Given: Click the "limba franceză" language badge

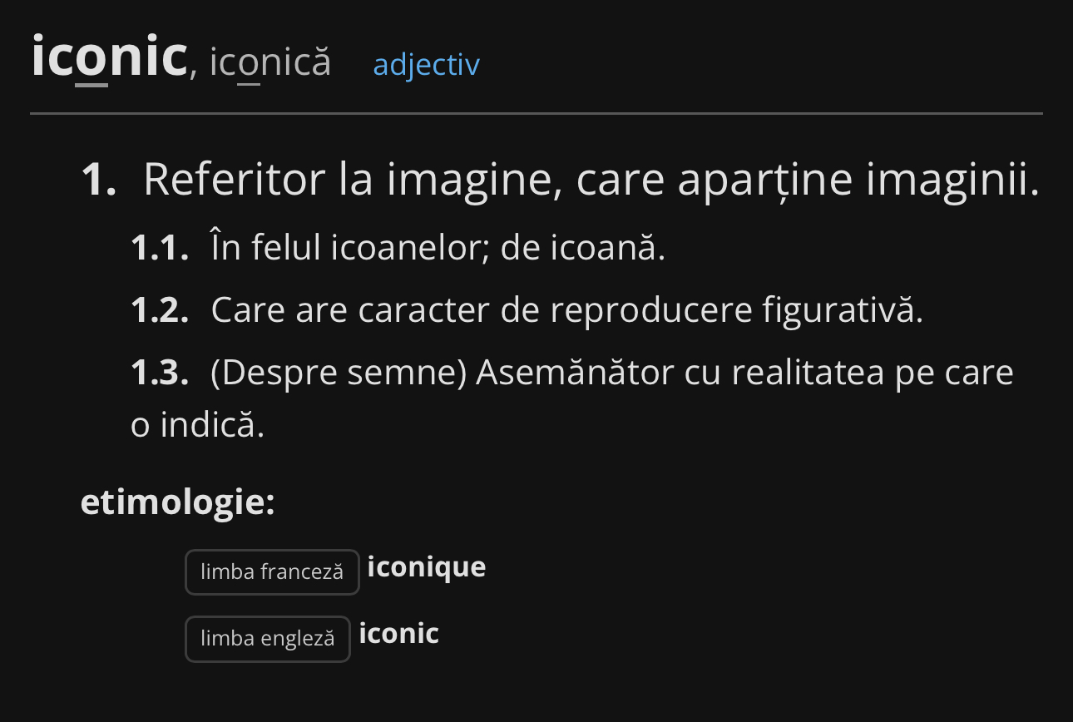Looking at the screenshot, I should tap(272, 572).
